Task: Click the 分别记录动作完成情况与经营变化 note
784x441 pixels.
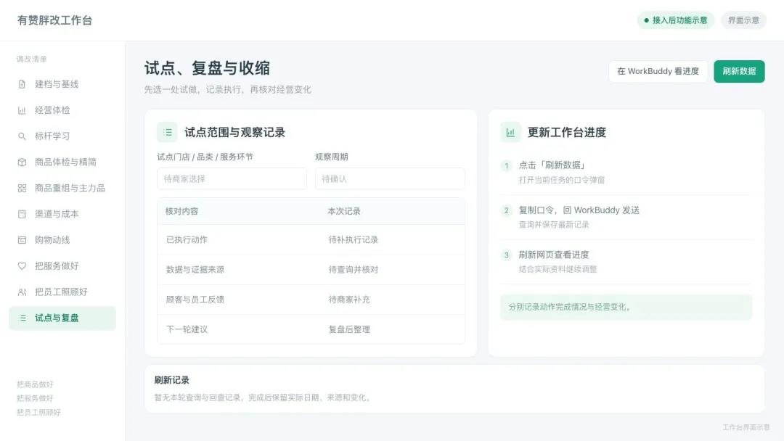Action: pyautogui.click(x=626, y=307)
